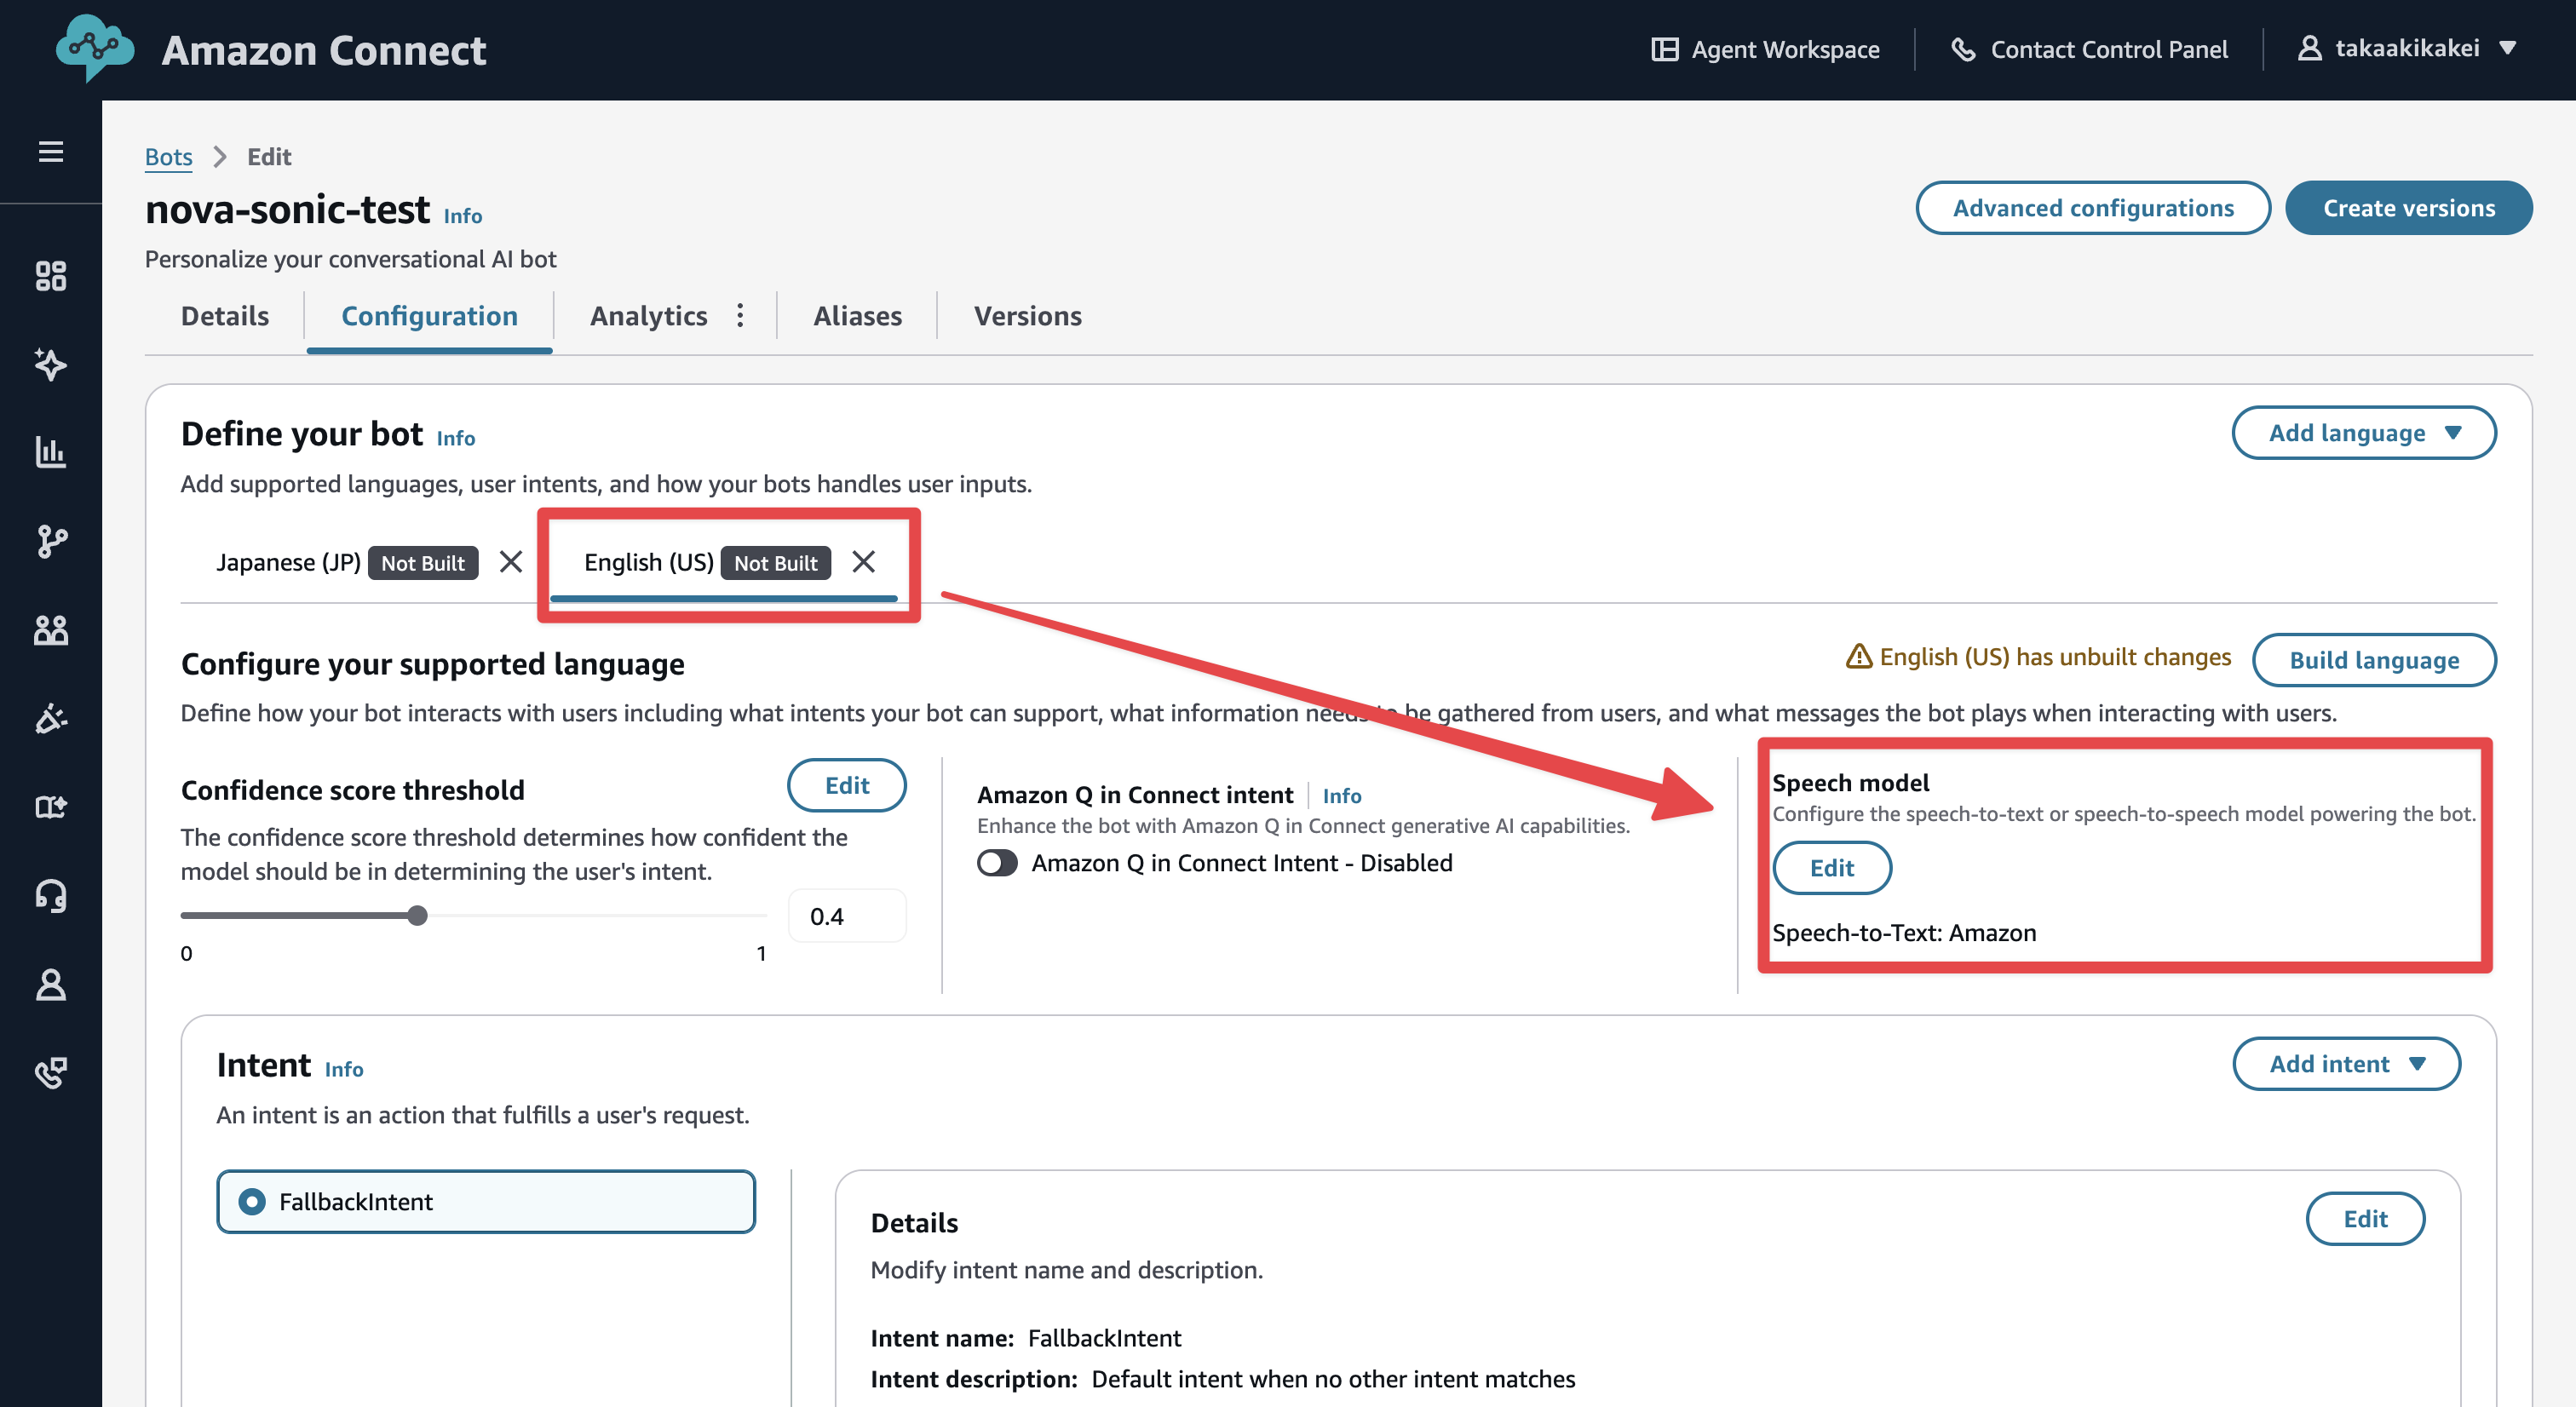
Task: Select the Japanese (JP) language tab
Action: pos(288,562)
